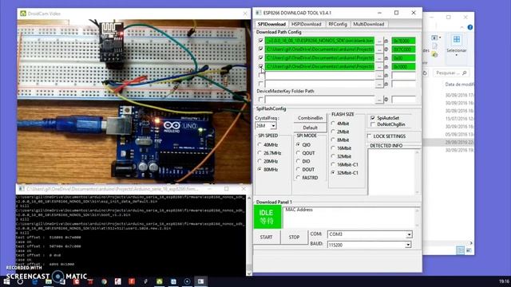Image resolution: width=511 pixels, height=287 pixels.
Task: Click the browse button for the 0x7C000 row
Action: [379, 49]
